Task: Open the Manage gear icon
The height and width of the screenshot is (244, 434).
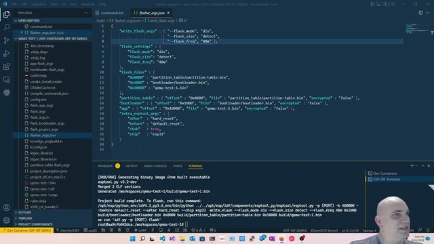Action: 6,220
